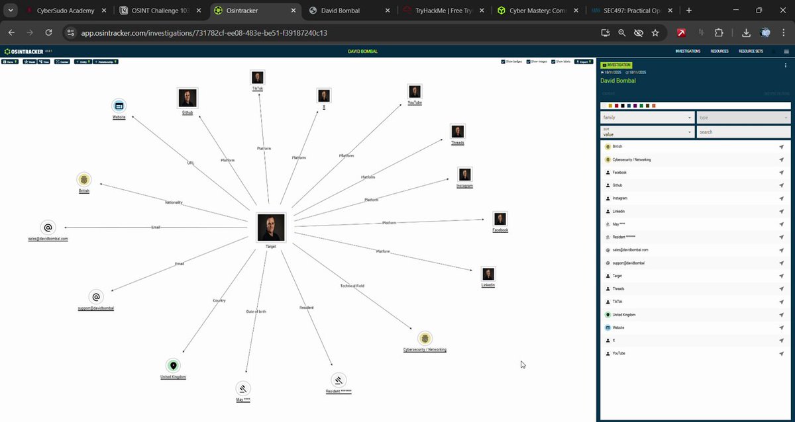The height and width of the screenshot is (422, 795).
Task: Click the Github photo node in the graph
Action: [187, 98]
